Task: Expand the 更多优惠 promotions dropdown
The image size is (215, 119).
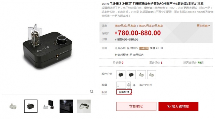Action: (203, 26)
